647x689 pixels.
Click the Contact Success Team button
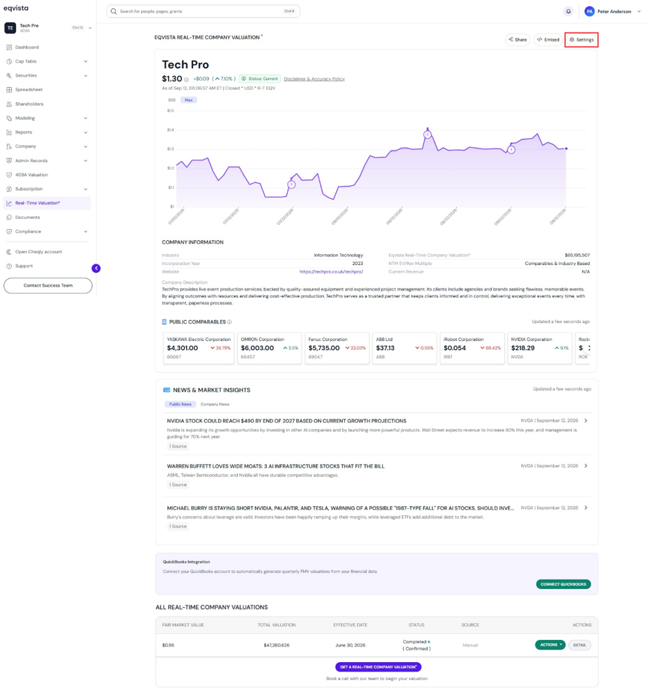(48, 286)
